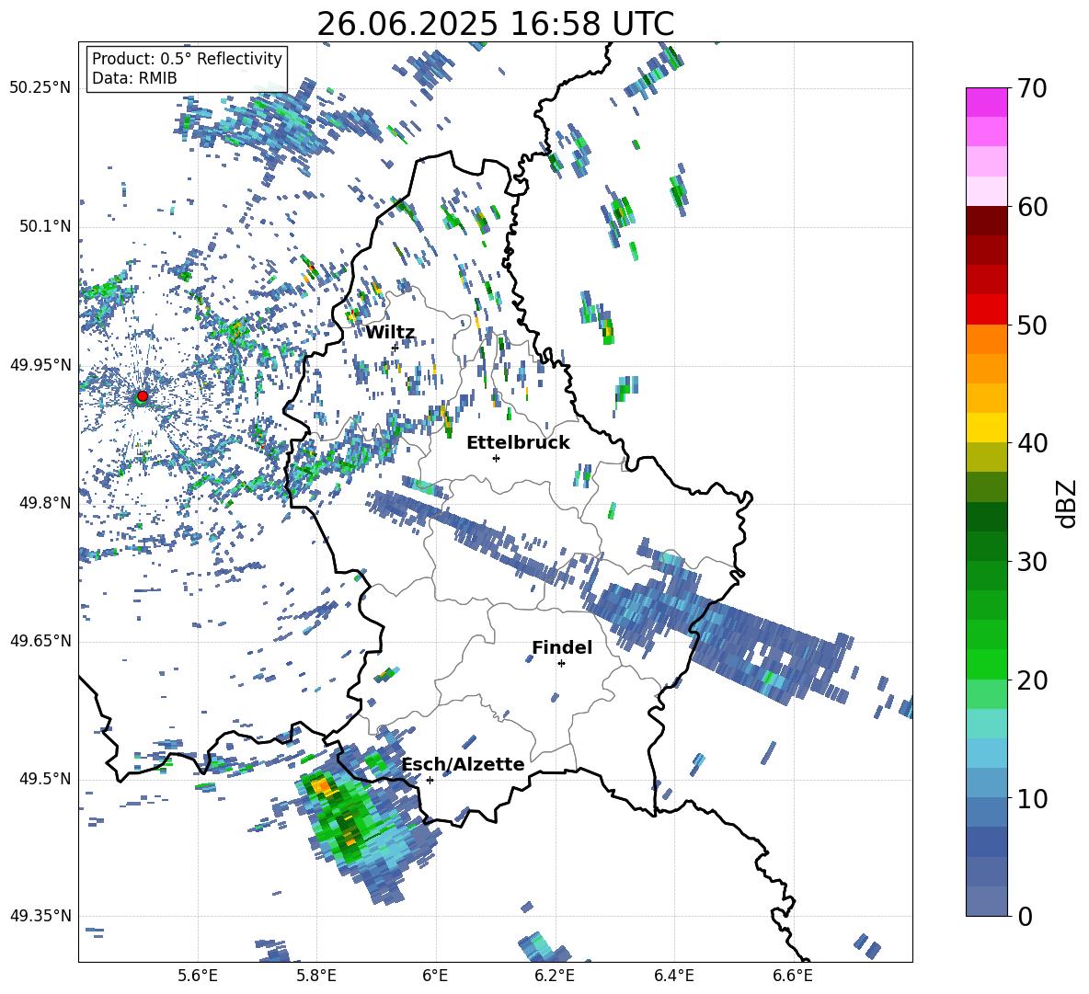
Task: Click the Findel cross marker
Action: [561, 664]
